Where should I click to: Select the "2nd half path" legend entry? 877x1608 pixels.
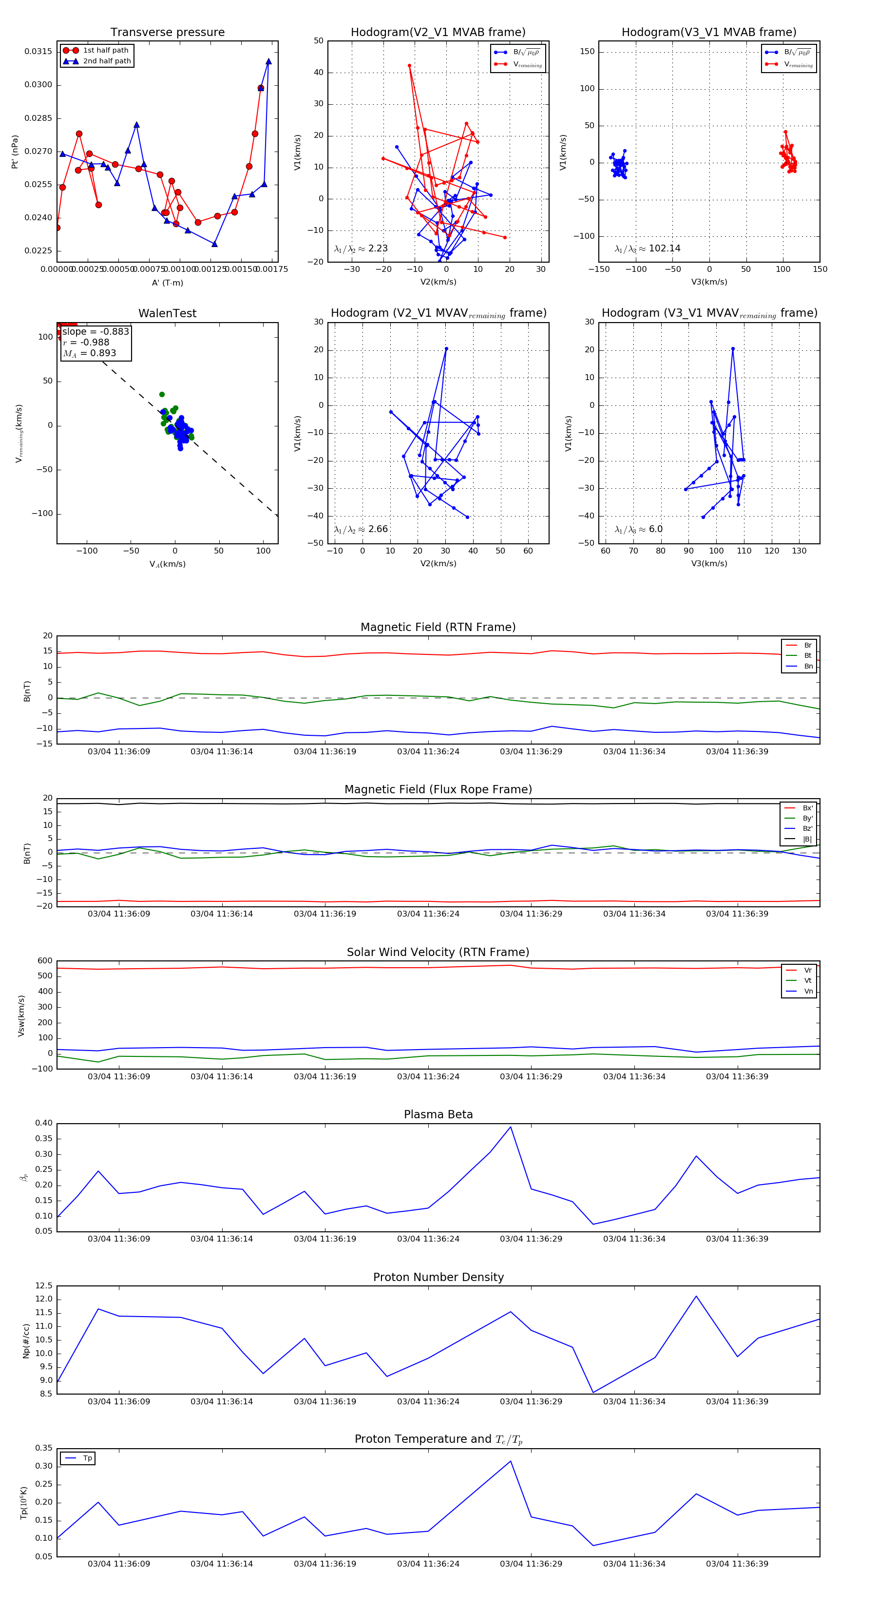pos(97,61)
